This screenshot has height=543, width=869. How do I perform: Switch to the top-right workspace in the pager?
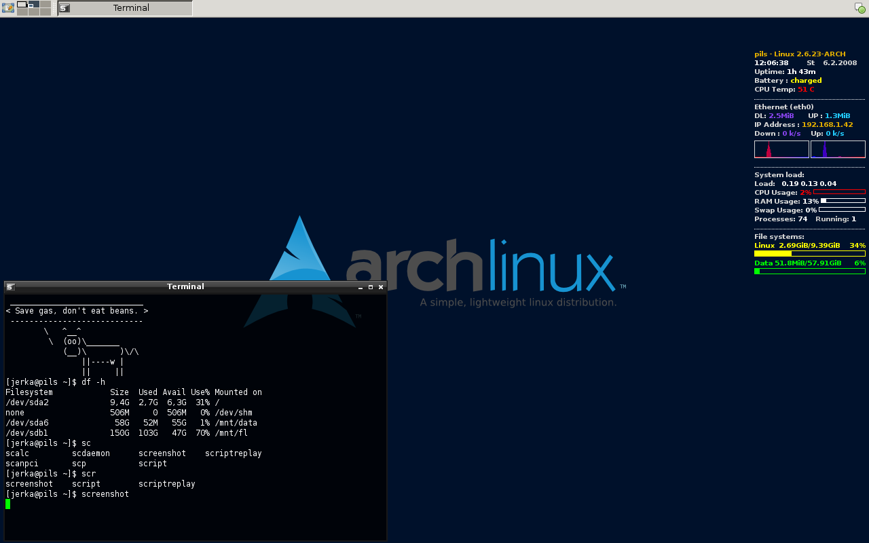coord(45,4)
